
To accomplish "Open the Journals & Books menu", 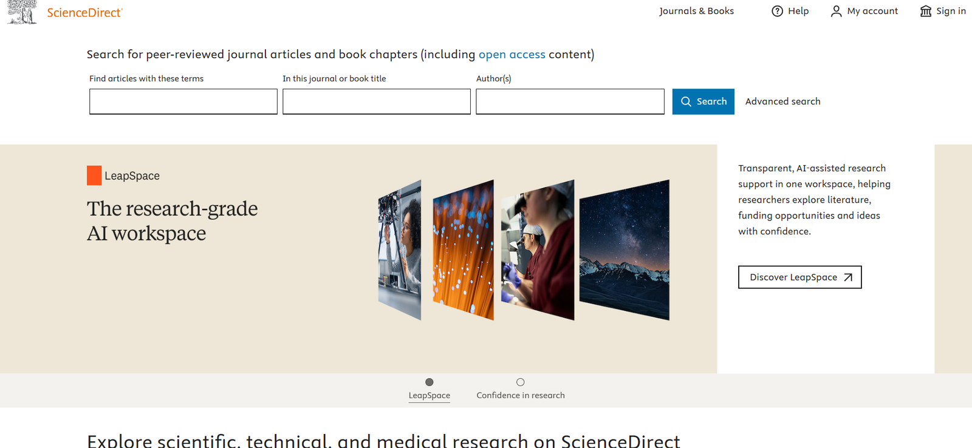I will (x=696, y=11).
